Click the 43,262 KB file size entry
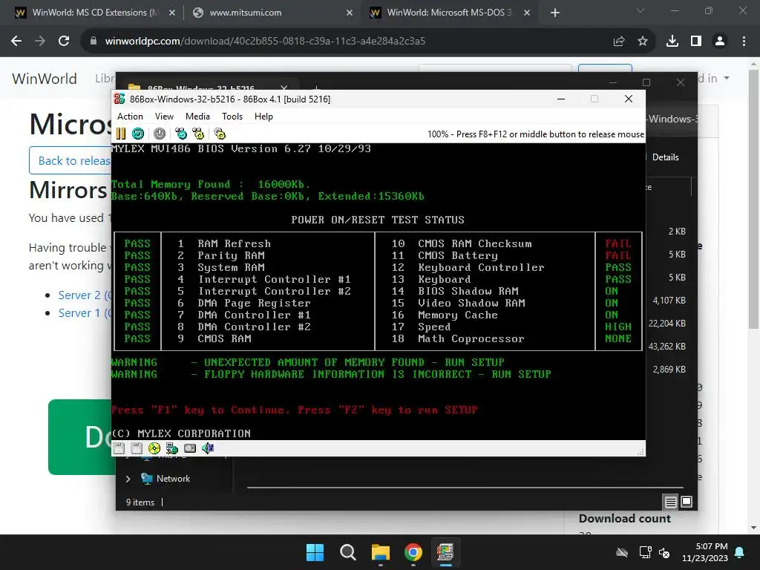760x570 pixels. [x=667, y=347]
